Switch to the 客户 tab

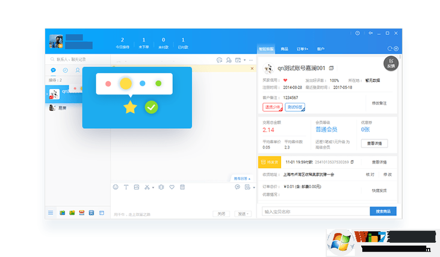click(x=321, y=49)
